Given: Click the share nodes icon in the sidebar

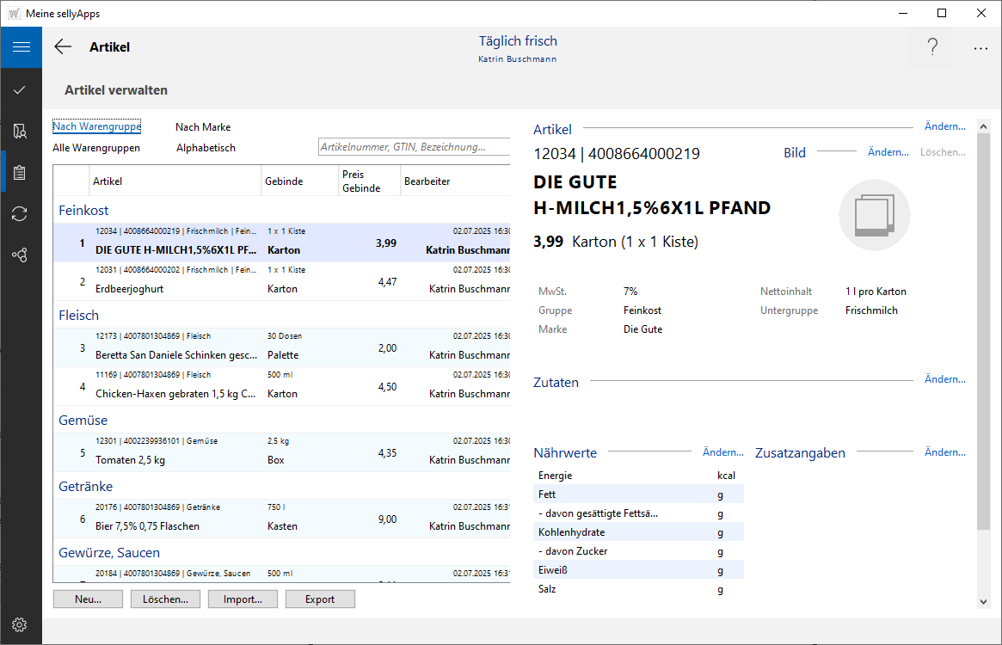Looking at the screenshot, I should click(21, 255).
